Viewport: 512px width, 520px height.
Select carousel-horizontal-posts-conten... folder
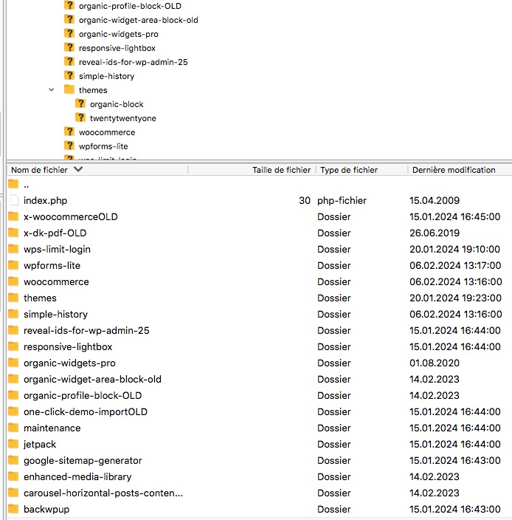click(103, 493)
